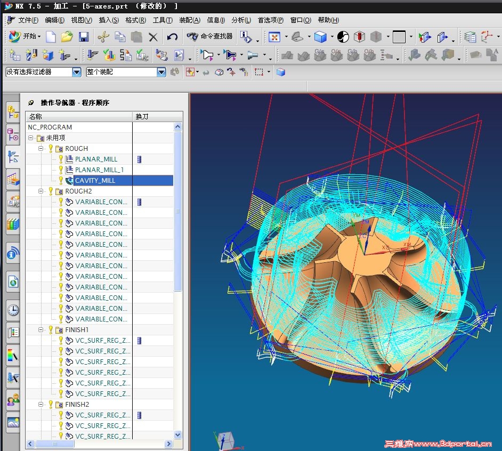Viewport: 502px width, 451px height.
Task: Open the File menu
Action: point(28,20)
